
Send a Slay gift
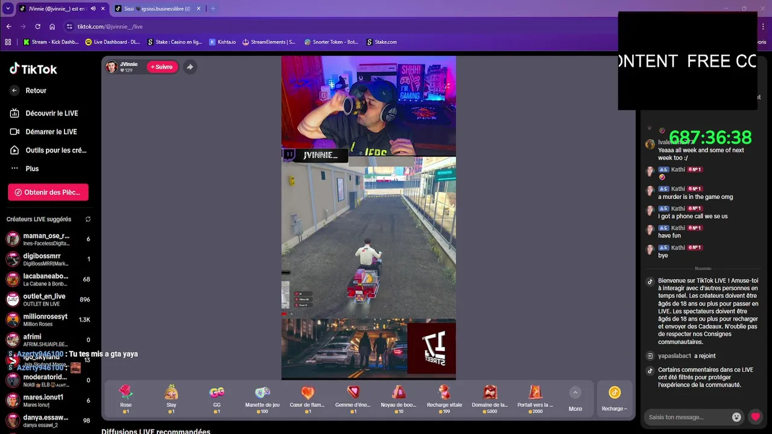coord(171,399)
